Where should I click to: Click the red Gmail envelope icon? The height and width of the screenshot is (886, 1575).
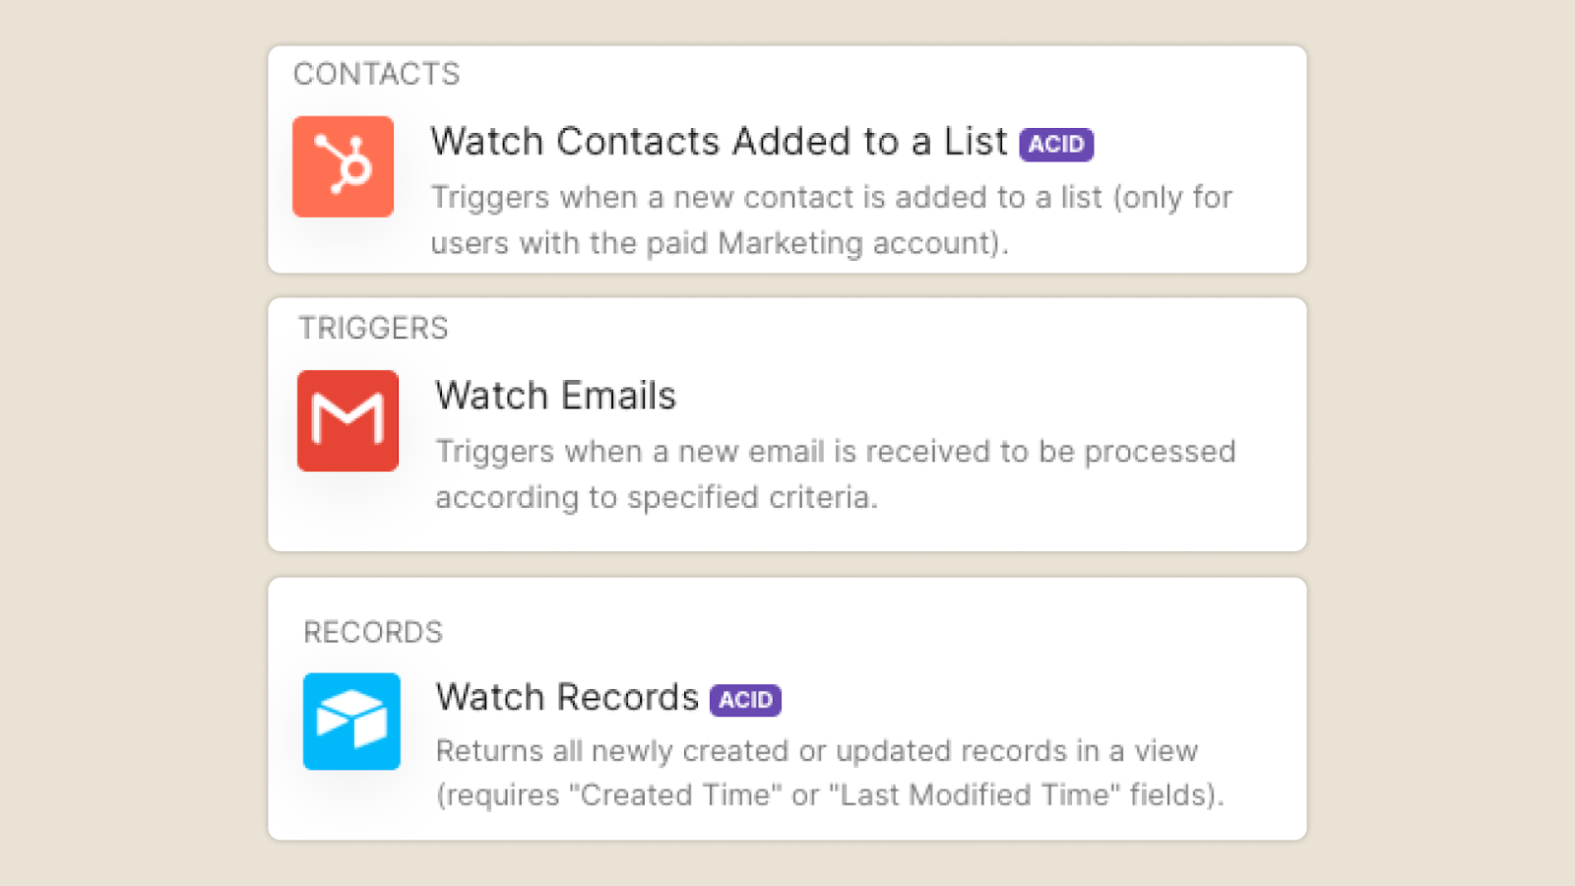[x=347, y=420]
